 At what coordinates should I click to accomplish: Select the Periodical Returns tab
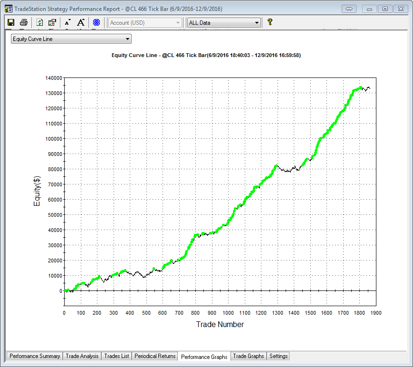pos(155,356)
